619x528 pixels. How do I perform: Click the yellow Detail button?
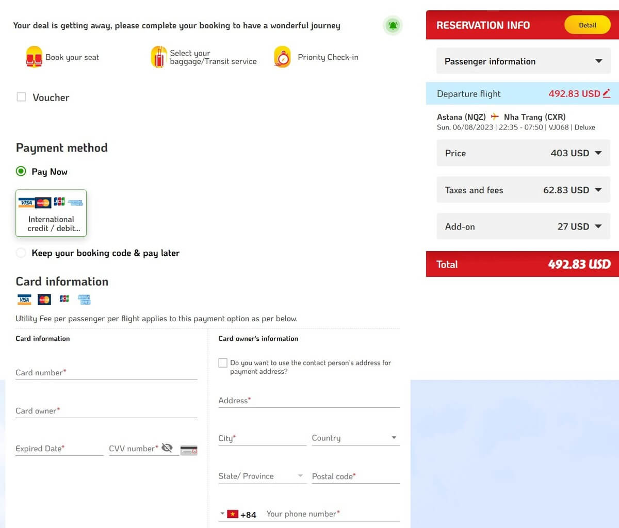pos(587,25)
